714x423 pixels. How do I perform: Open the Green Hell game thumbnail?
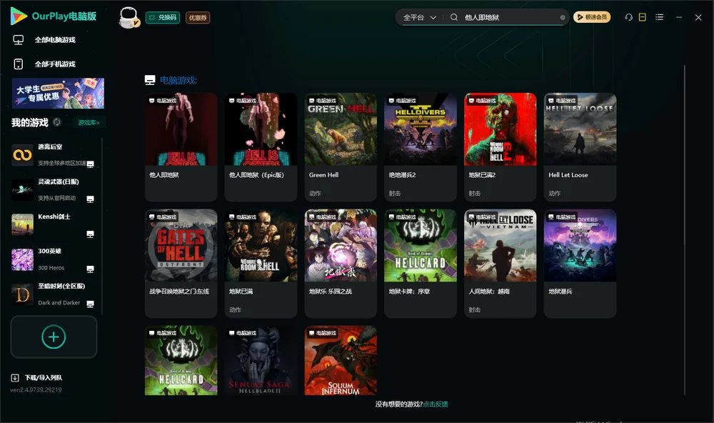point(341,129)
